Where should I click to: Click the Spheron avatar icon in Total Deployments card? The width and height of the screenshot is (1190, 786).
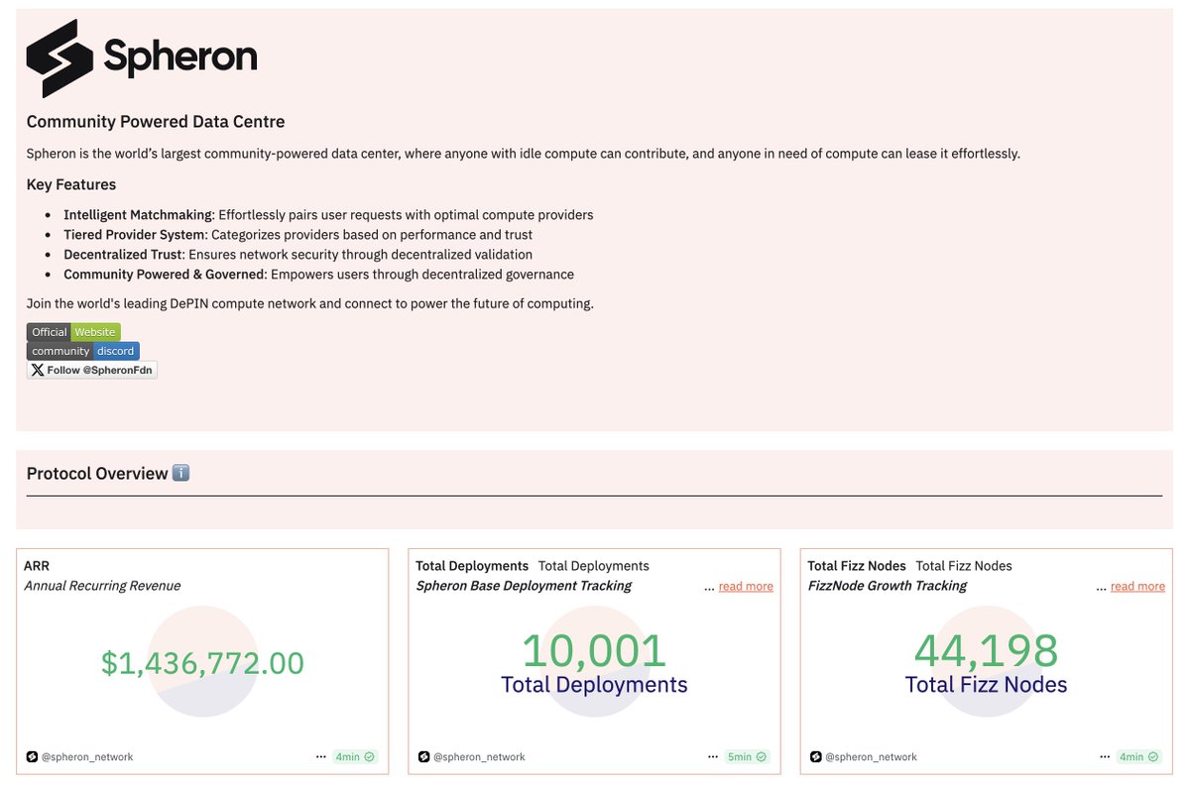click(x=423, y=757)
